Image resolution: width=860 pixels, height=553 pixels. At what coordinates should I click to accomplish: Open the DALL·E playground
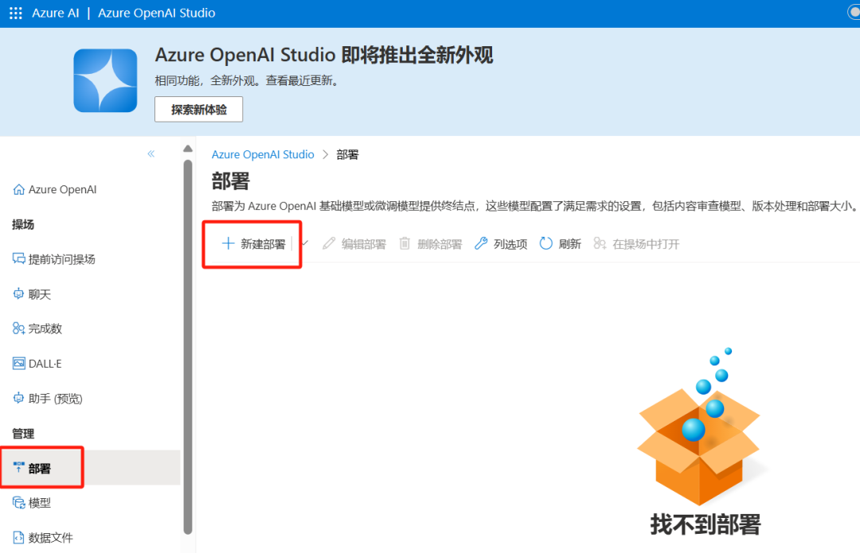pyautogui.click(x=45, y=364)
